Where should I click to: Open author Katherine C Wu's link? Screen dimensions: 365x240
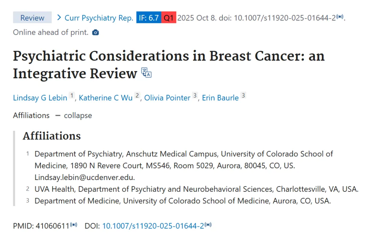pos(105,98)
